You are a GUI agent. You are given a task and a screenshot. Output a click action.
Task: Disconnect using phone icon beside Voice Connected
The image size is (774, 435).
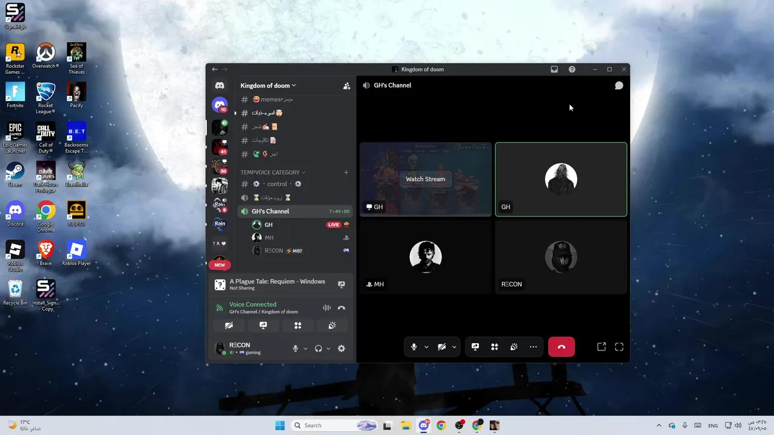coord(342,308)
